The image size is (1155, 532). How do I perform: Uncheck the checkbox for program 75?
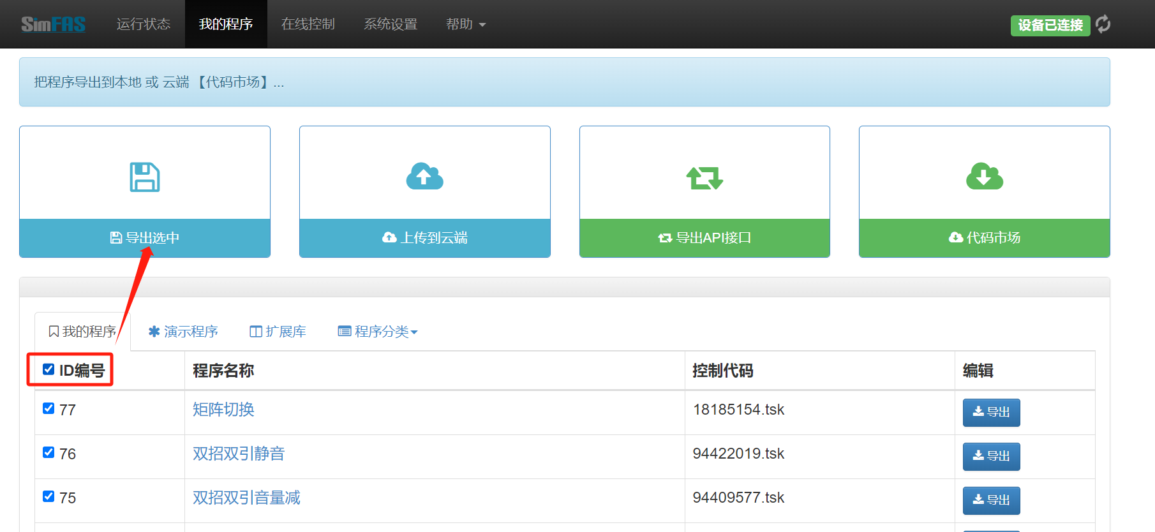(48, 496)
